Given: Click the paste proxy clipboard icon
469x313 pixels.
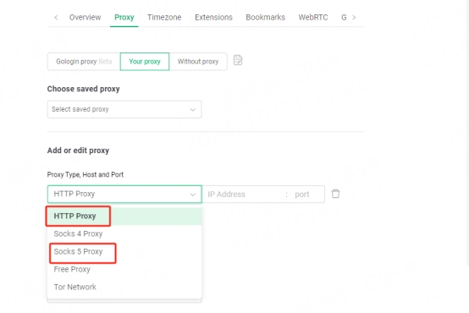Looking at the screenshot, I should pos(238,60).
